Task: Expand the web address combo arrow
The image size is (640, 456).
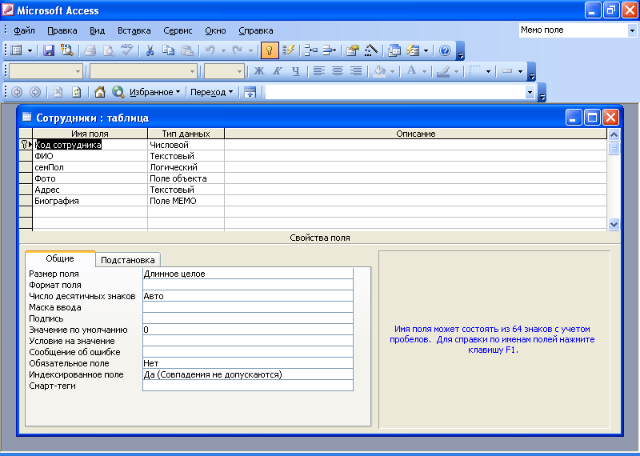Action: coord(530,92)
